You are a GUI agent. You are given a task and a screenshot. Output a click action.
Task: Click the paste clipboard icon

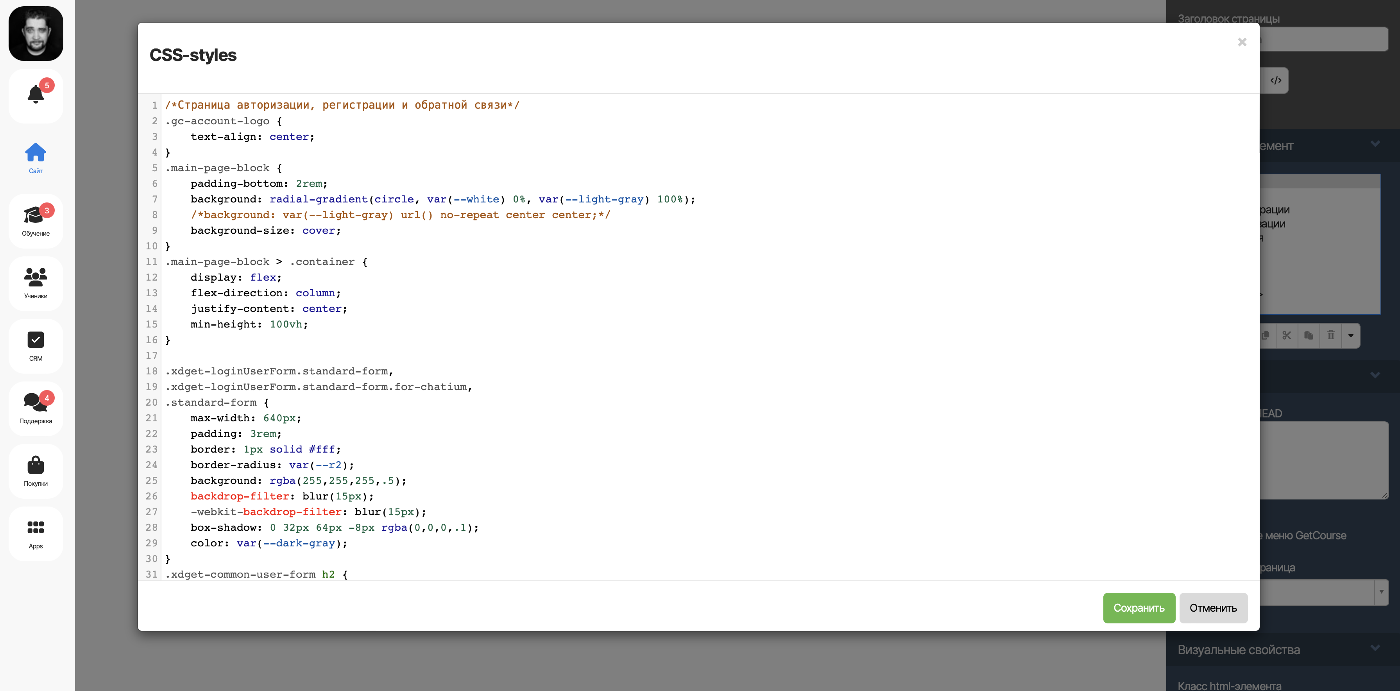click(1309, 335)
